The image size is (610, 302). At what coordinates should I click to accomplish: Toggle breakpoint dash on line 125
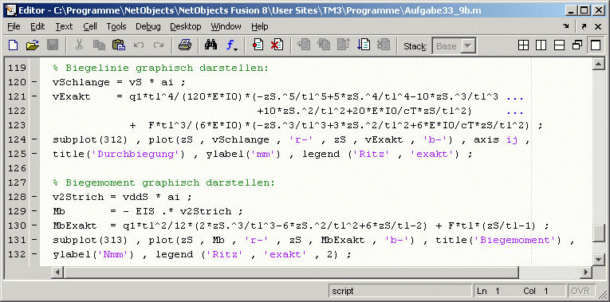34,154
